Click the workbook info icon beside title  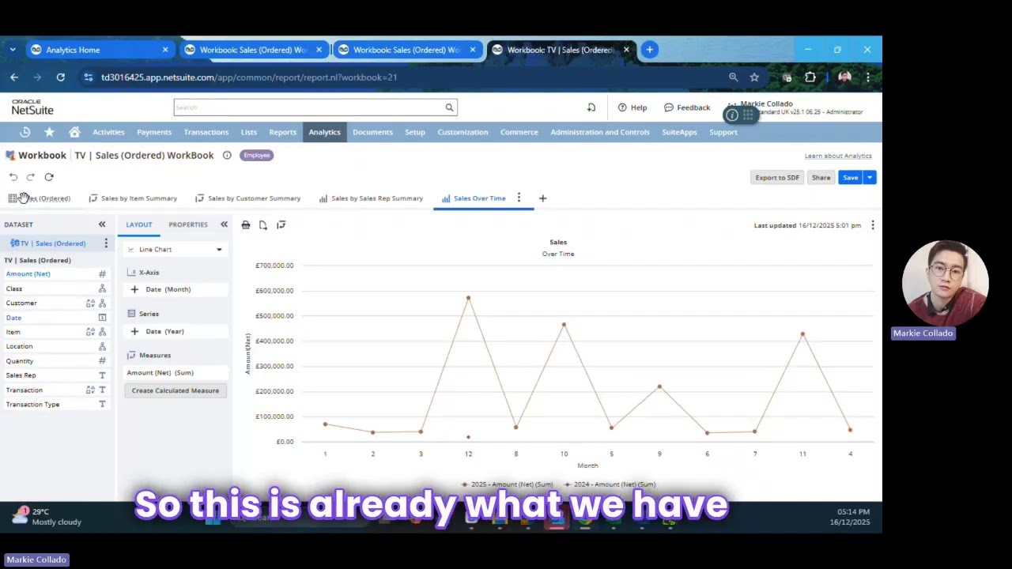tap(227, 155)
